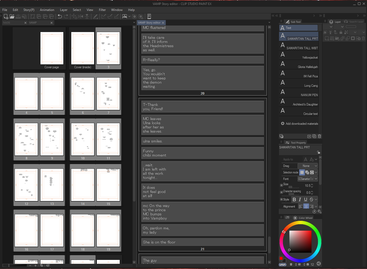Screen dimensions: 367x269
Task: Toggle Italic text style
Action: click(x=300, y=199)
